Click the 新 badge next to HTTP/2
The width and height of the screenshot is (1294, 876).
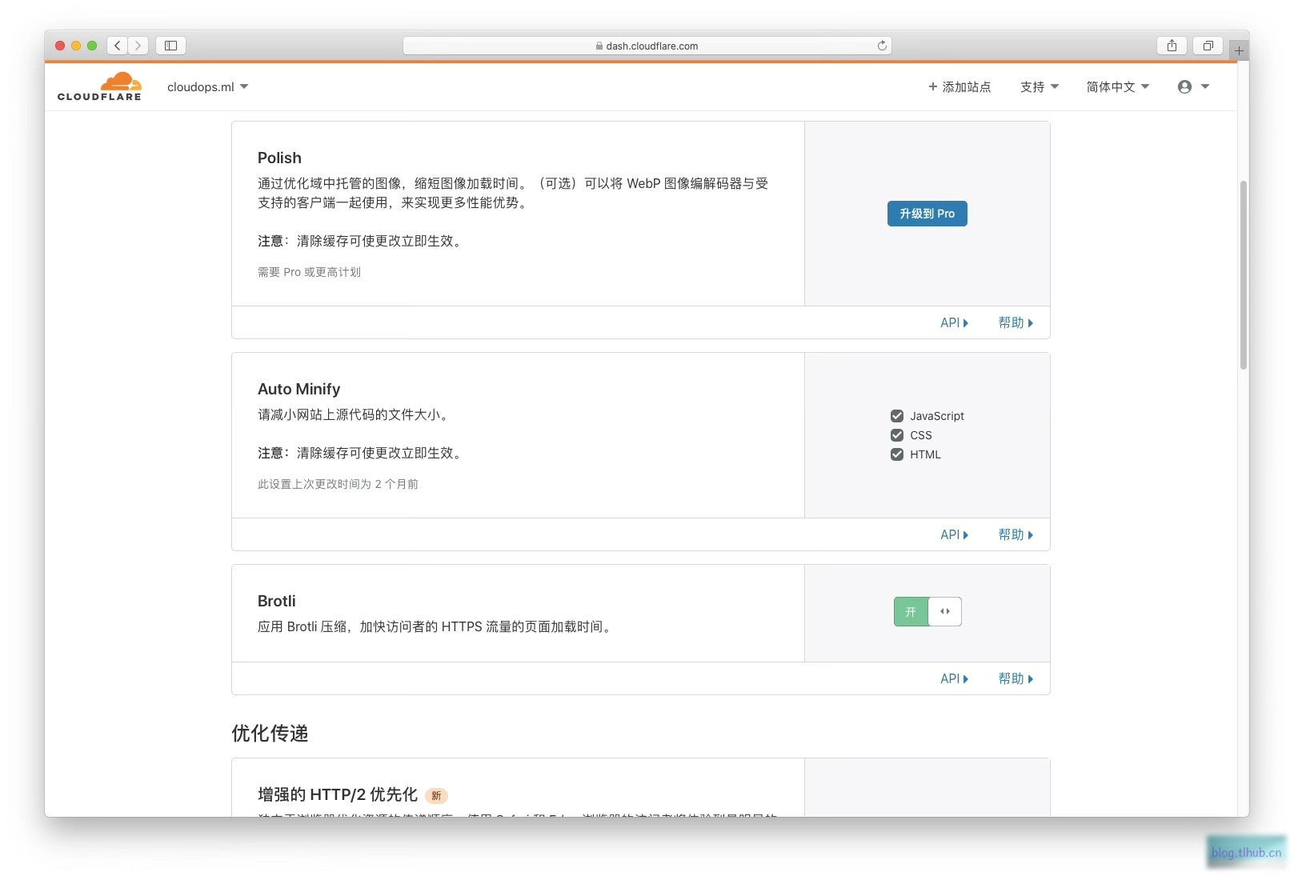point(436,795)
